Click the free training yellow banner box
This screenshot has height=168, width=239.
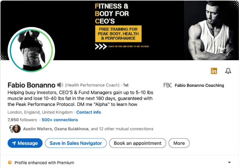point(118,33)
